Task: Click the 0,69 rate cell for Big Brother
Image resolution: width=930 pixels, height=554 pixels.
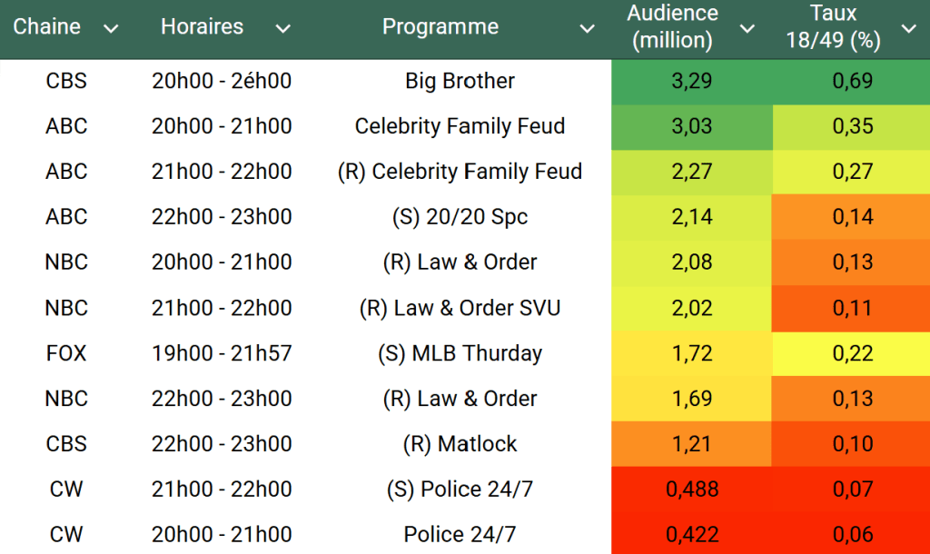Action: pos(852,81)
